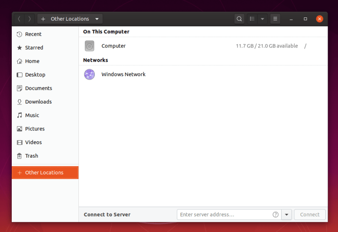Screen dimensions: 338x232
Task: Open the hamburger menu
Action: click(275, 19)
